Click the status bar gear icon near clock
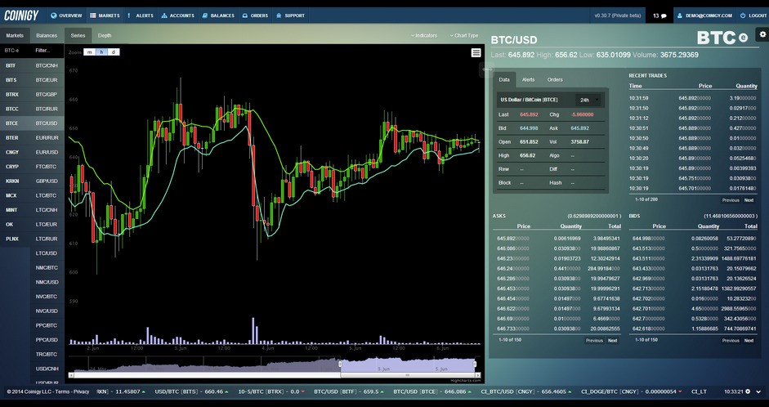Screen dimensions: 769x407 [748, 391]
